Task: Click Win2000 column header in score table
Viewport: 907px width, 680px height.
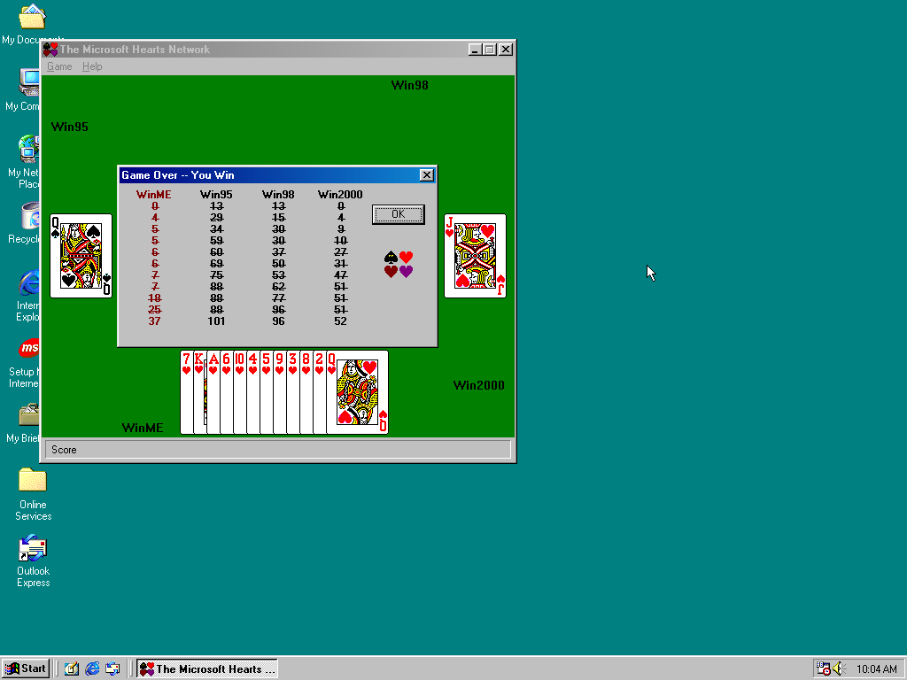Action: point(340,194)
